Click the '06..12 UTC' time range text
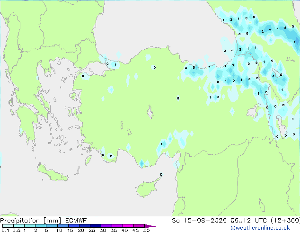The height and width of the screenshot is (232, 300). pos(248,221)
